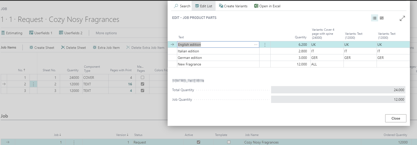Click the Create Sheet icon
The width and height of the screenshot is (417, 145).
[x=31, y=47]
